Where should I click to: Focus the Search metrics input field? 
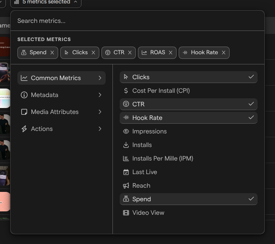point(137,21)
